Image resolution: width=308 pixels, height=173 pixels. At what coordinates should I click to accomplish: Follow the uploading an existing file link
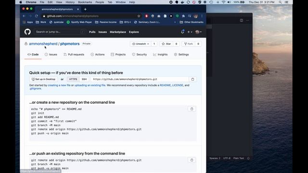click(90, 85)
